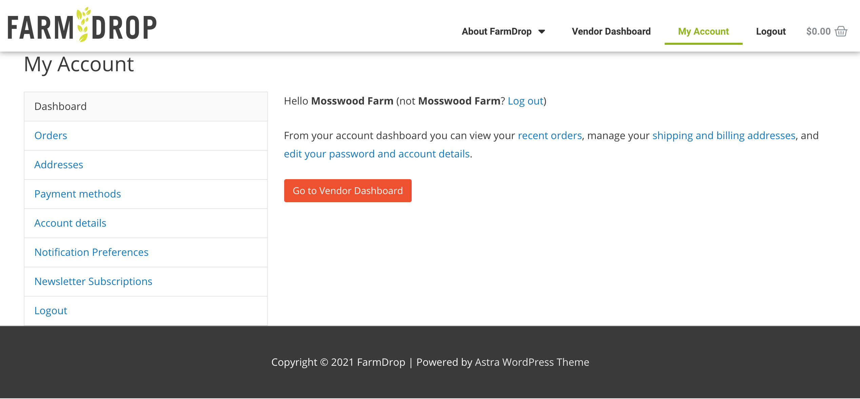This screenshot has height=399, width=860.
Task: Go to Addresses in the sidebar
Action: point(59,165)
